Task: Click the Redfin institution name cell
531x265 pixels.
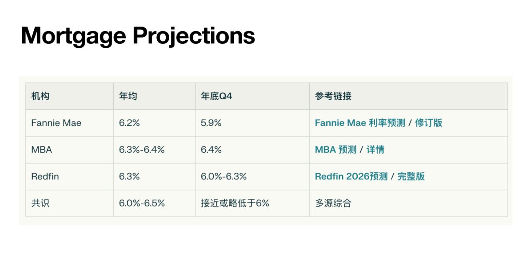Action: pyautogui.click(x=69, y=176)
